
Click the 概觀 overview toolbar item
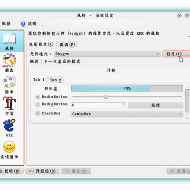coord(6,24)
